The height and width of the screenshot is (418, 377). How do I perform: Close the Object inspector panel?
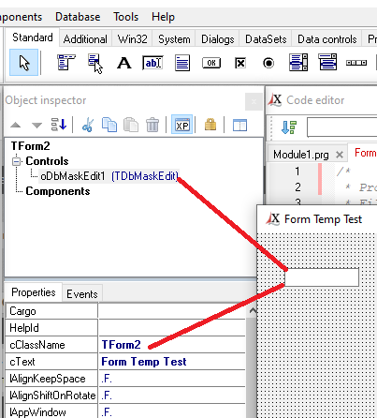tap(254, 101)
